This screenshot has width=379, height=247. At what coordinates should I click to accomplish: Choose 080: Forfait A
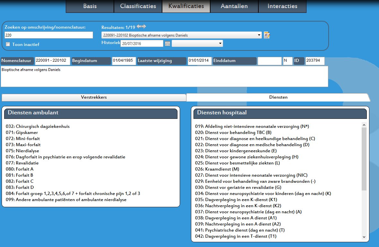point(20,169)
